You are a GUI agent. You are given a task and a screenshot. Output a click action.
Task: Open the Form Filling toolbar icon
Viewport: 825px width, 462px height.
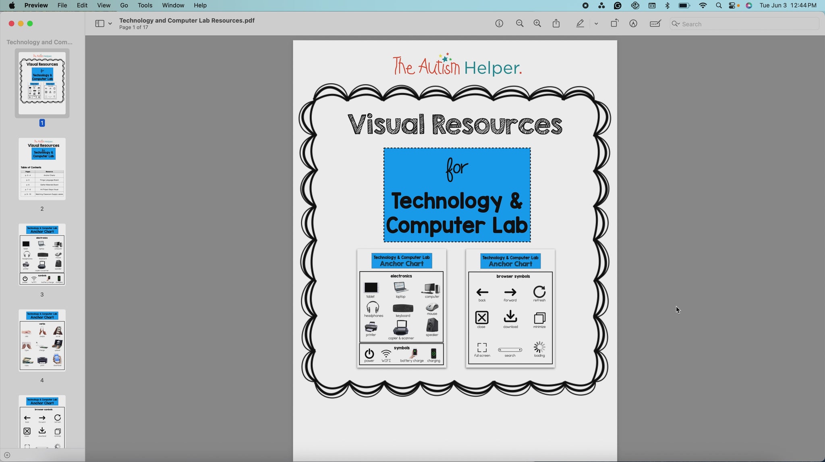pos(655,24)
